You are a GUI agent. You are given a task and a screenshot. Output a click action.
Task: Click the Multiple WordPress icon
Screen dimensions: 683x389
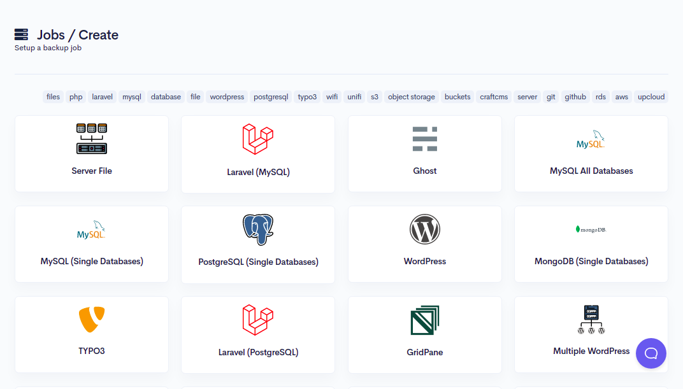tap(591, 320)
